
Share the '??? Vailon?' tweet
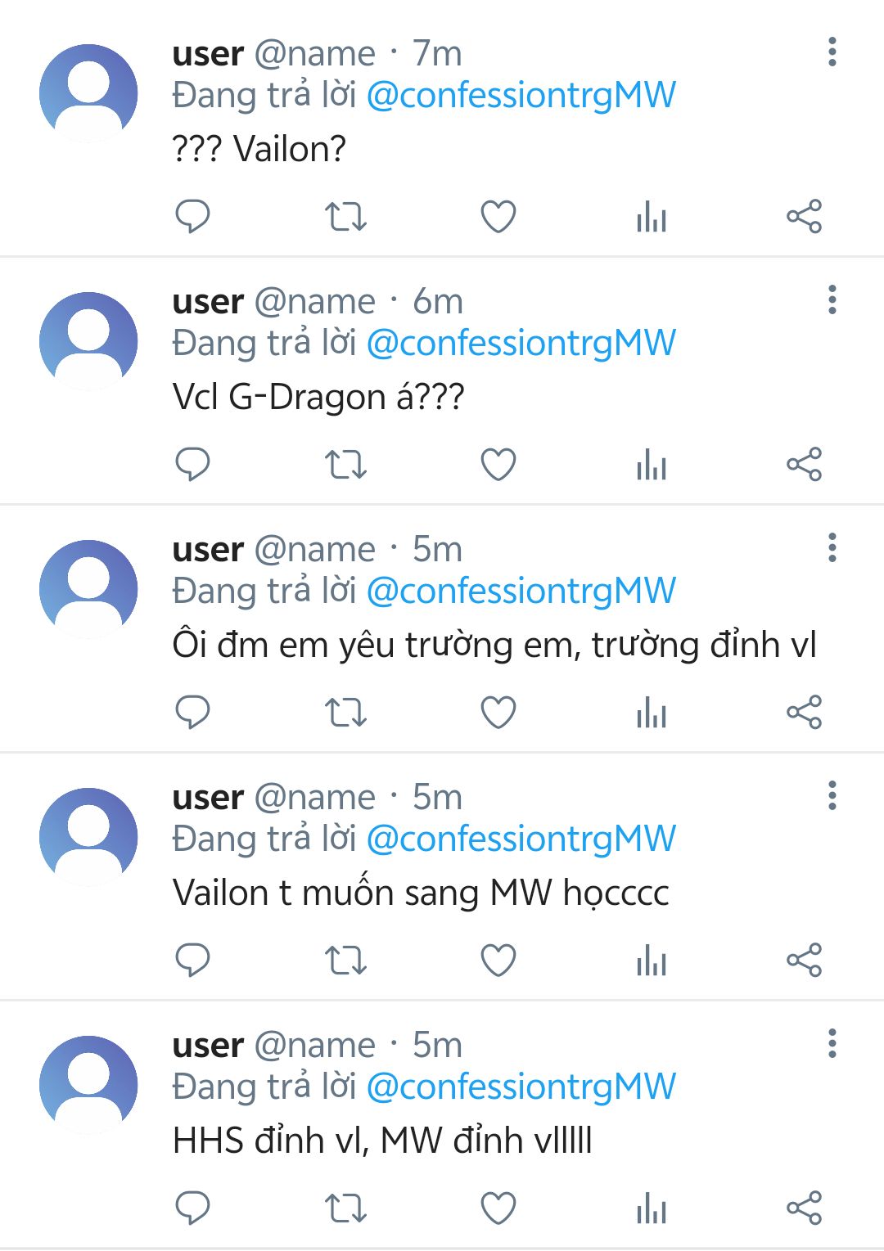tap(804, 217)
